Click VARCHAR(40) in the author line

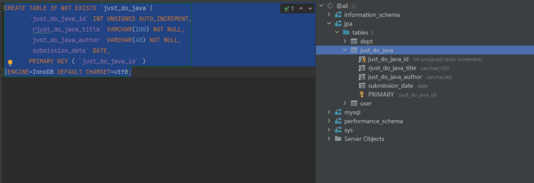(127, 40)
